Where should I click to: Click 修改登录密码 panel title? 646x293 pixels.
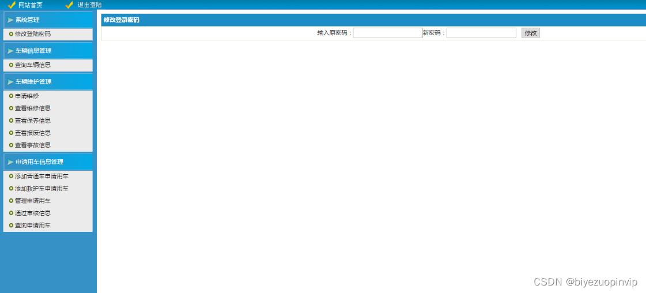pos(121,20)
